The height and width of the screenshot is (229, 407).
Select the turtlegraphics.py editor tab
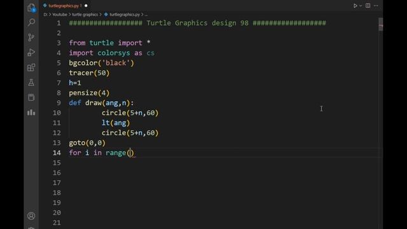(x=64, y=6)
